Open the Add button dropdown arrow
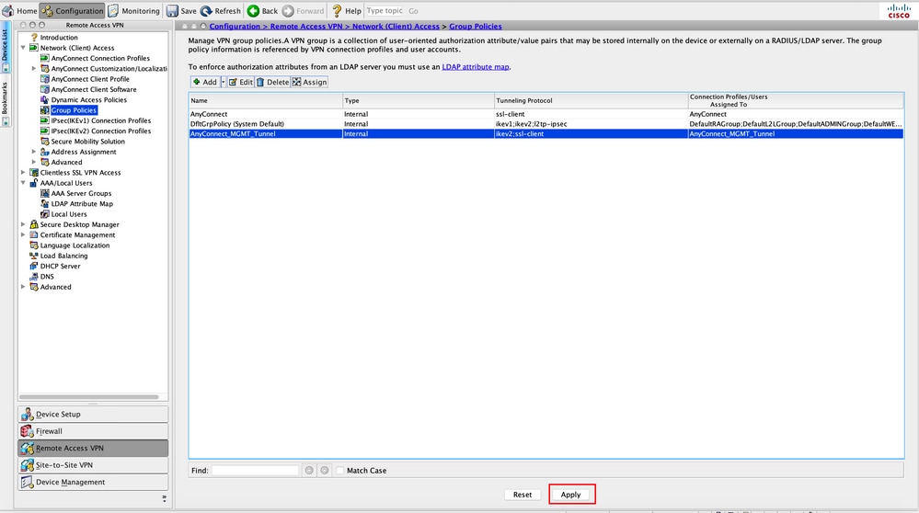Image resolution: width=919 pixels, height=513 pixels. (224, 82)
